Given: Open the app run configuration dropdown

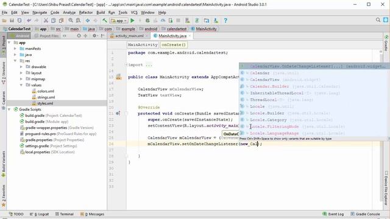Looking at the screenshot, I should pos(119,21).
